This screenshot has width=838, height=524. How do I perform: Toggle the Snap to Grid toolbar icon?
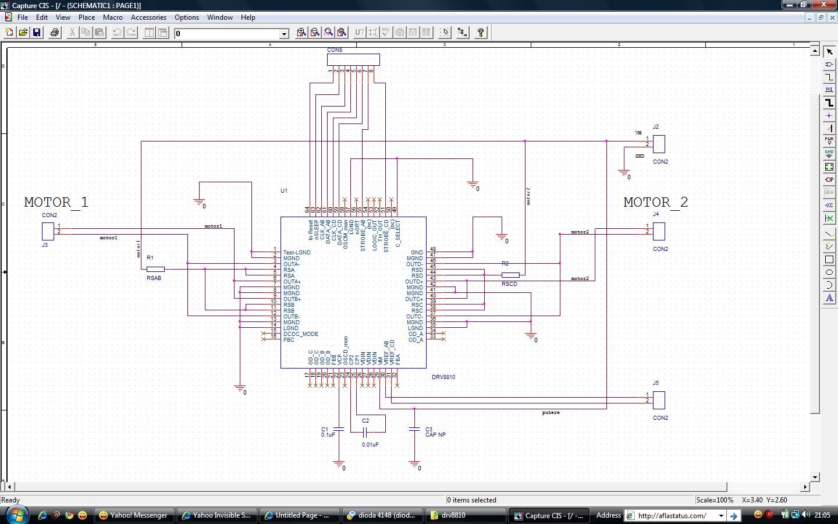pyautogui.click(x=445, y=33)
